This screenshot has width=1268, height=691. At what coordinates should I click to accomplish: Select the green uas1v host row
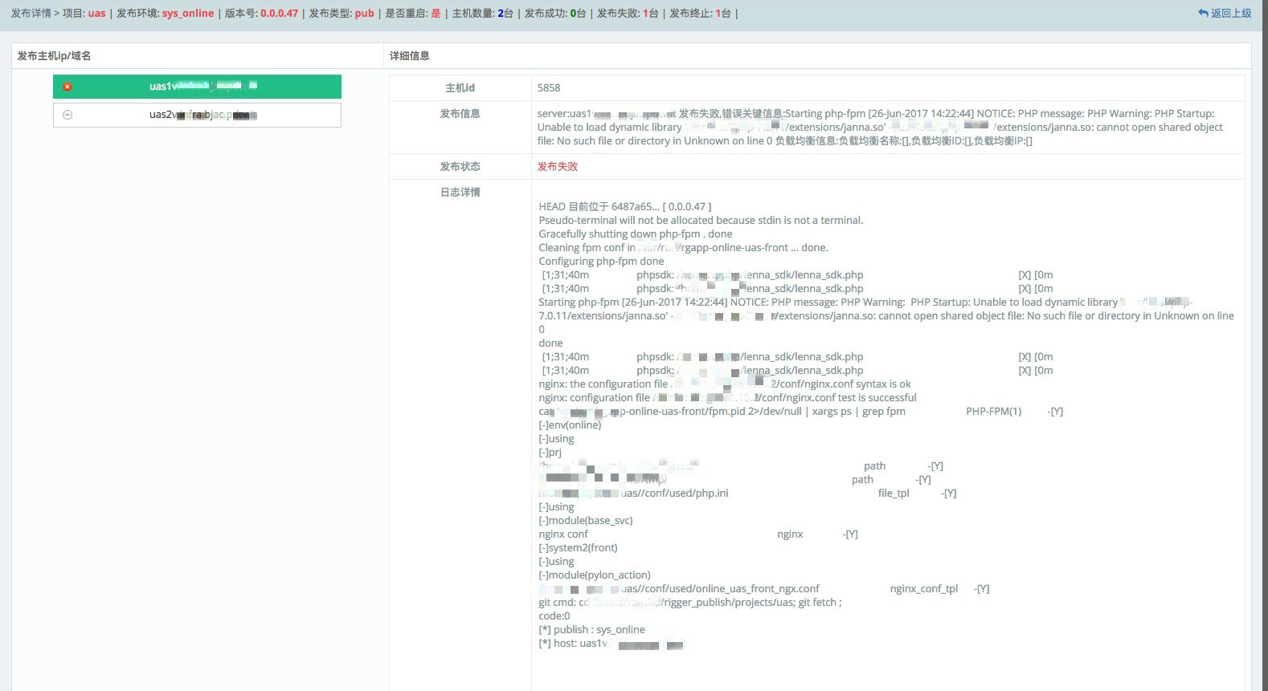tap(197, 87)
